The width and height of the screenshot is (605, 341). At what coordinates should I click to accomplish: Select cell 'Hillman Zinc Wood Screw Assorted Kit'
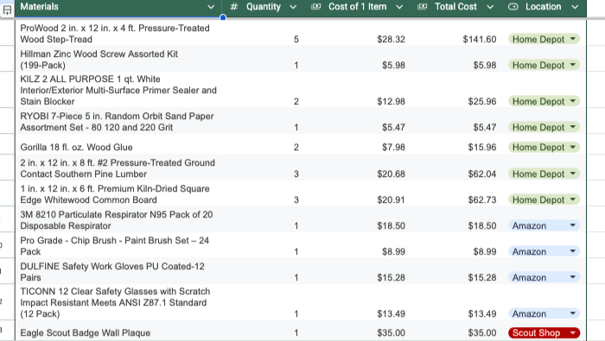(118, 60)
